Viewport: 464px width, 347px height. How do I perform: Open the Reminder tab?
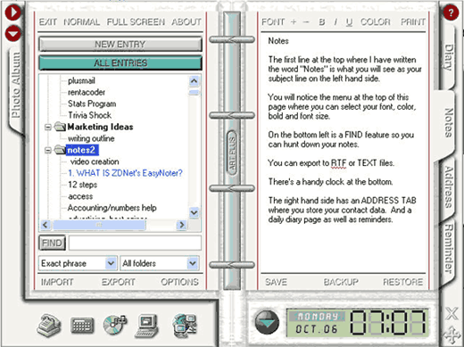click(449, 249)
